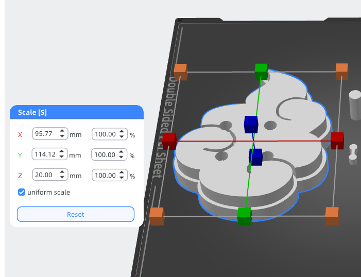Click the Scale [S] panel header
The image size is (361, 277).
coord(77,112)
